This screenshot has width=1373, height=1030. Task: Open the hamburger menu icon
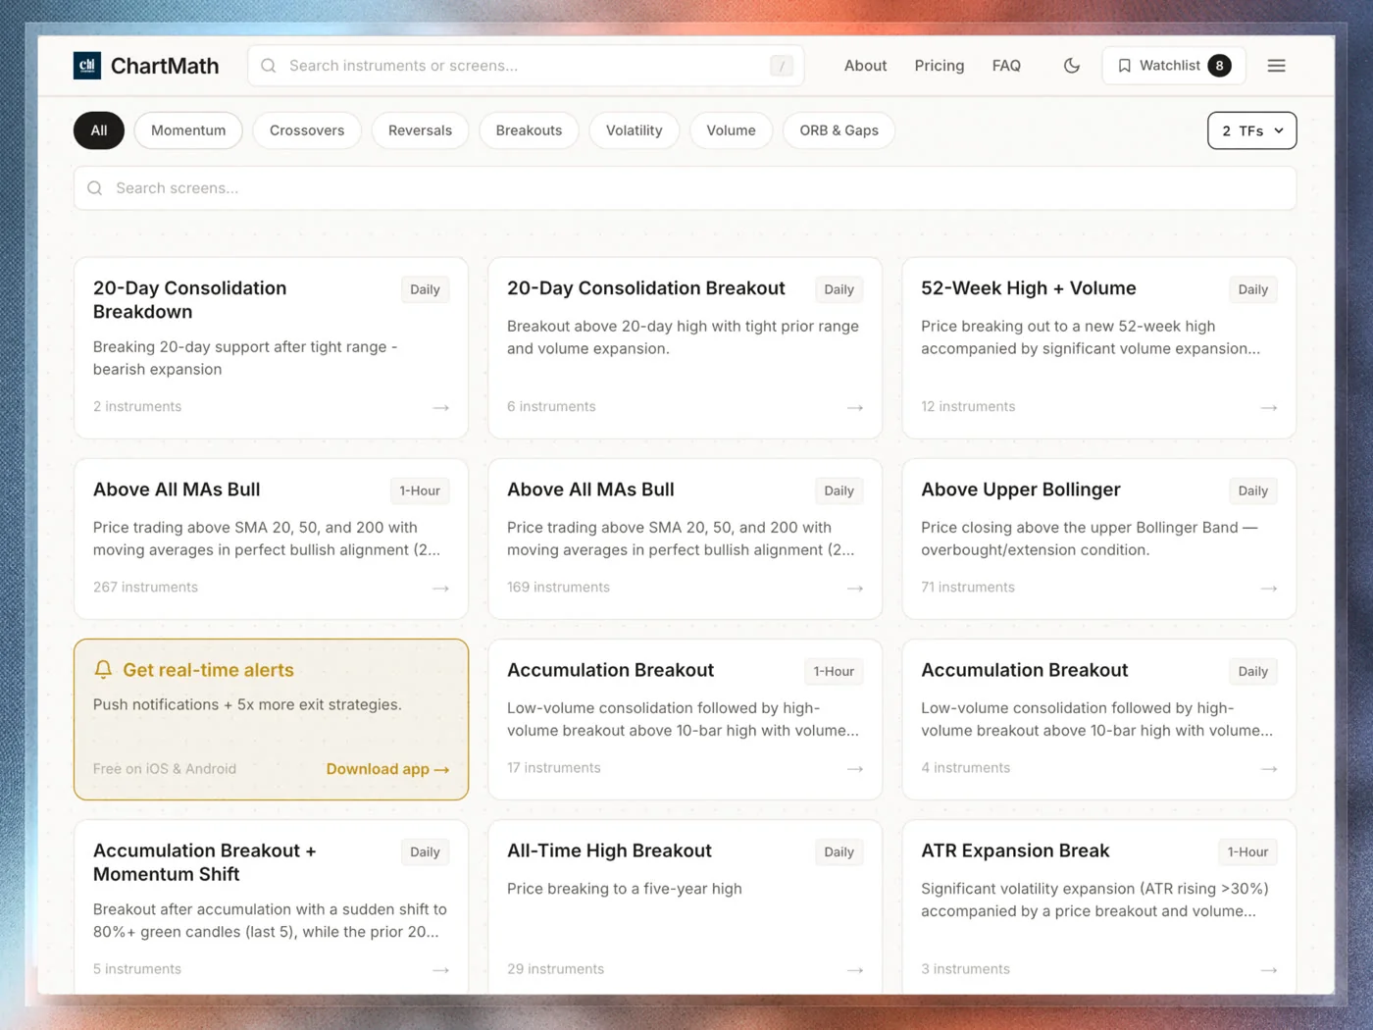[1276, 66]
